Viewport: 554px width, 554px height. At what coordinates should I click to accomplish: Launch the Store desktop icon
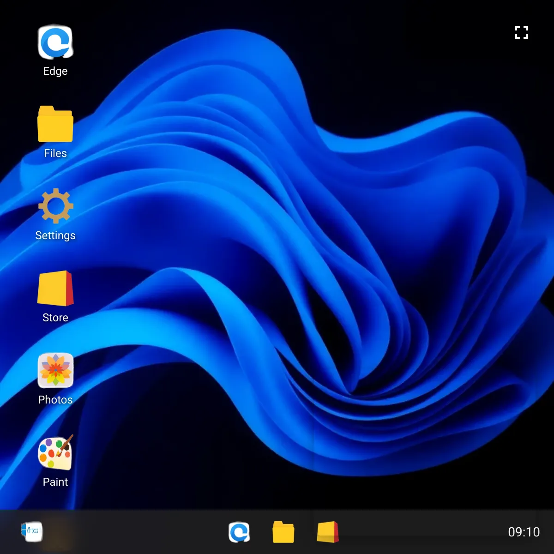[55, 289]
